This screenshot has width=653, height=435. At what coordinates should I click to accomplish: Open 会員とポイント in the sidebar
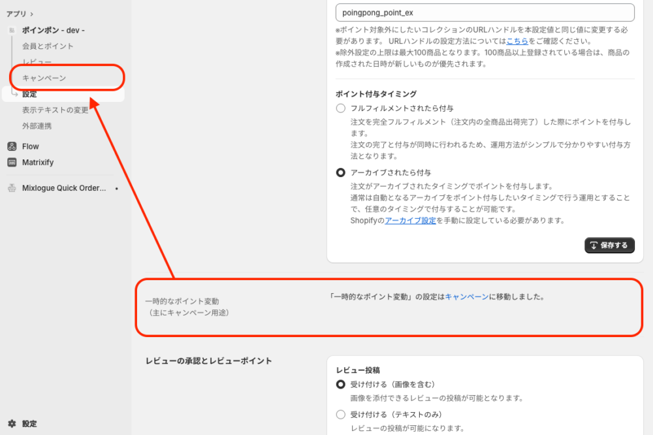48,46
